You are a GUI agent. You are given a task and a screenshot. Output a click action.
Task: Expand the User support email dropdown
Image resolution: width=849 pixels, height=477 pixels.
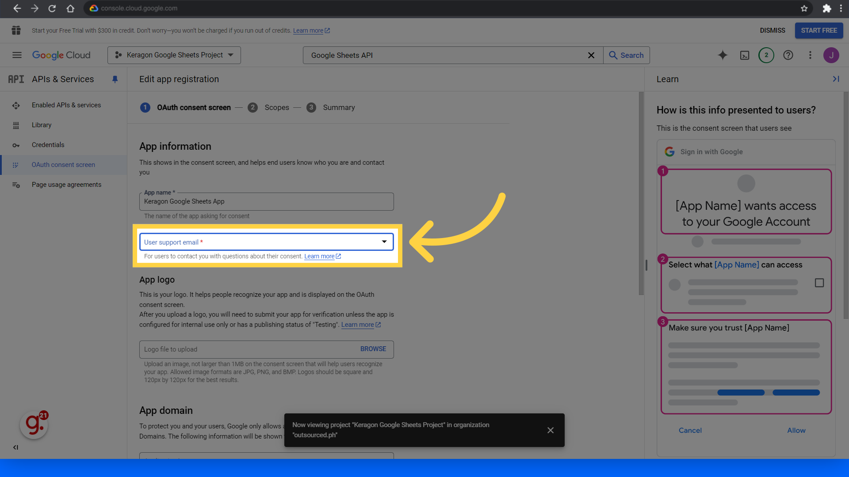click(267, 242)
